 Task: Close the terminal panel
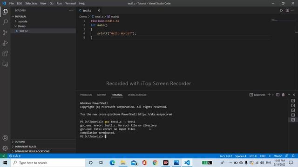click(x=294, y=95)
